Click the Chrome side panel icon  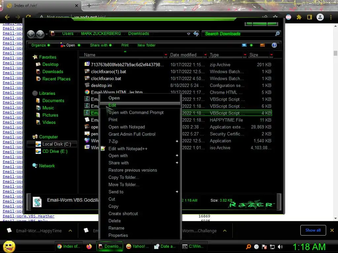[x=310, y=17]
